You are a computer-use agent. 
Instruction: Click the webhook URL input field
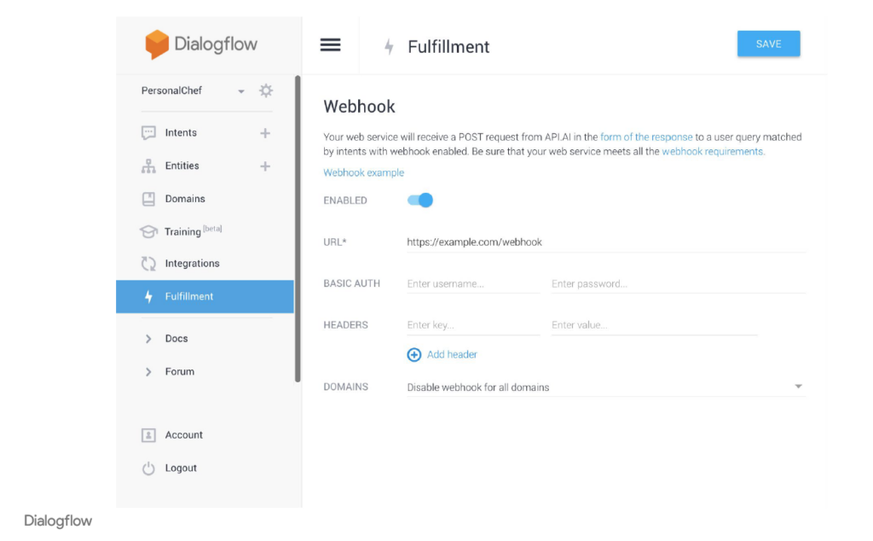606,242
